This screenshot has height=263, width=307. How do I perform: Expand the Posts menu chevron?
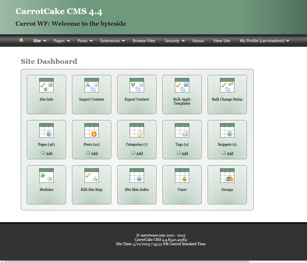(x=91, y=41)
